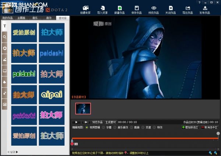Screen dimensions: 221x156
Task: Click the 导入资源 import icon
Action: (x=102, y=10)
